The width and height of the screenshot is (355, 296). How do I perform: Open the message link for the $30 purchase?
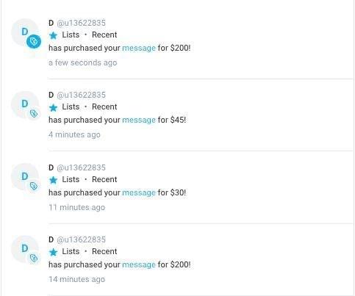(x=139, y=192)
